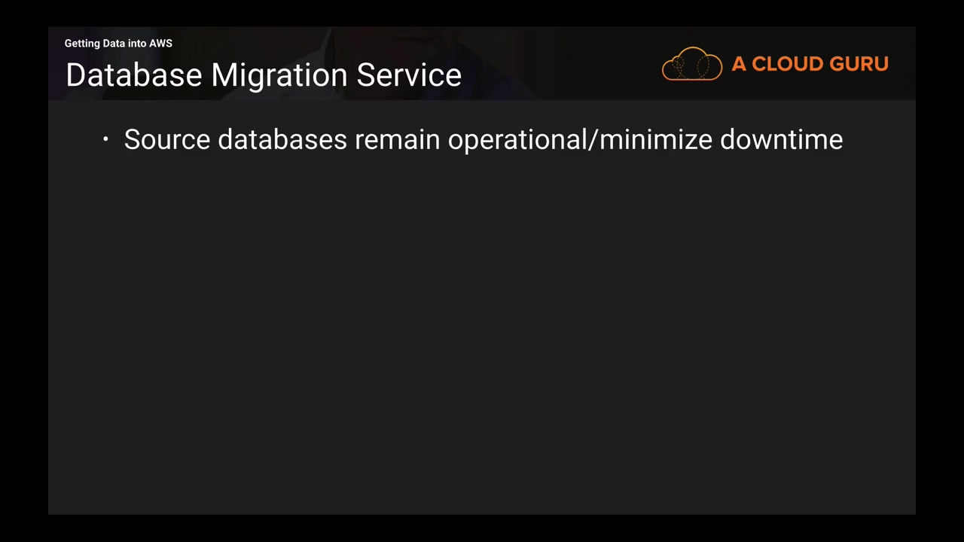The width and height of the screenshot is (964, 542).
Task: Click the orange cloud logo icon
Action: pos(691,64)
